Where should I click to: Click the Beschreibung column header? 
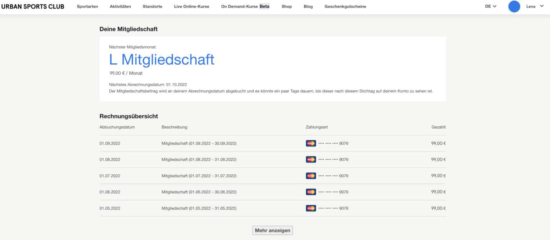174,127
